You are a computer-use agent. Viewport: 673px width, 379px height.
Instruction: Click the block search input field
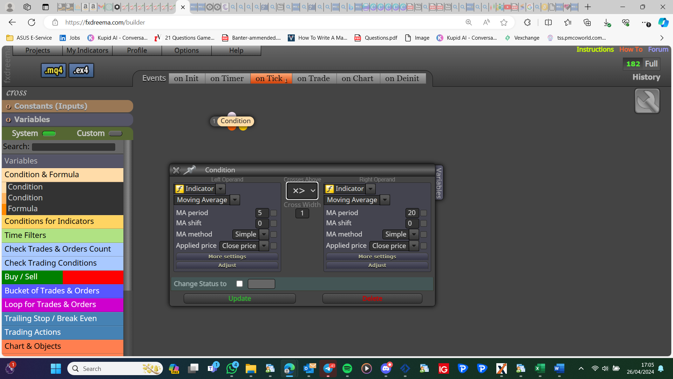click(x=74, y=147)
